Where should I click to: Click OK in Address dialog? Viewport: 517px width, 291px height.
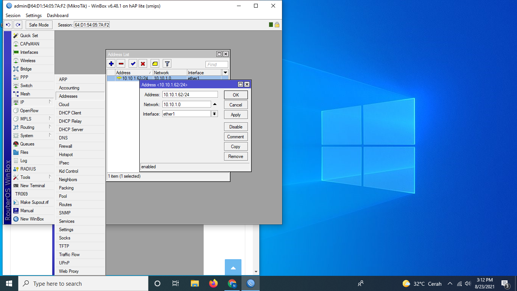(x=236, y=95)
